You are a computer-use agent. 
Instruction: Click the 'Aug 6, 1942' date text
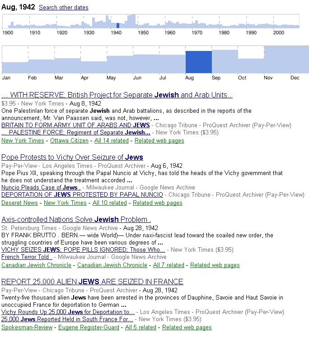(x=167, y=166)
